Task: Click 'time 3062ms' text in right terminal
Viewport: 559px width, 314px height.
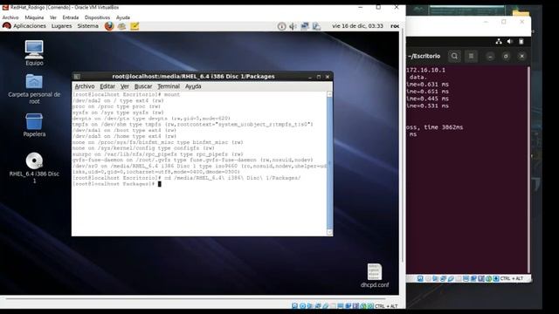Action: point(443,127)
